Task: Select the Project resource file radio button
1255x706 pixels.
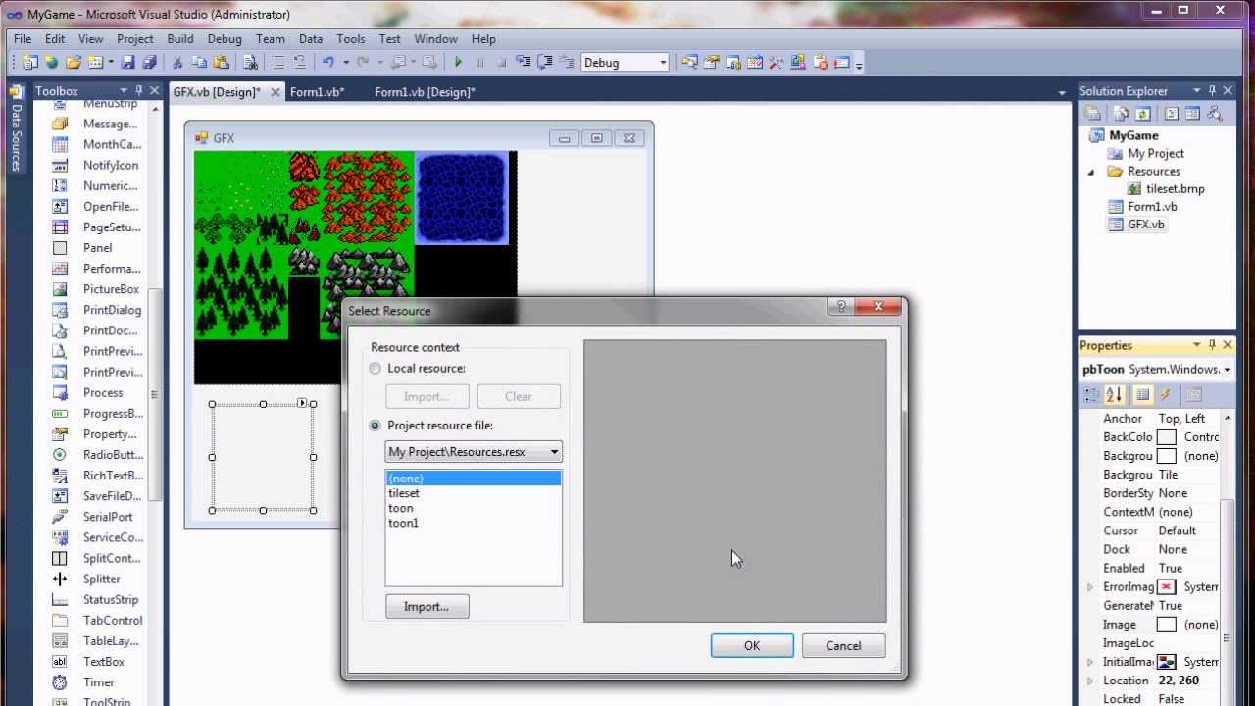Action: [x=376, y=426]
